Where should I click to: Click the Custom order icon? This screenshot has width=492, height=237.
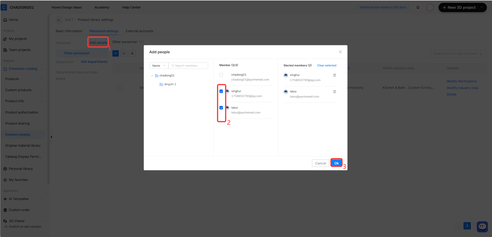point(5,210)
